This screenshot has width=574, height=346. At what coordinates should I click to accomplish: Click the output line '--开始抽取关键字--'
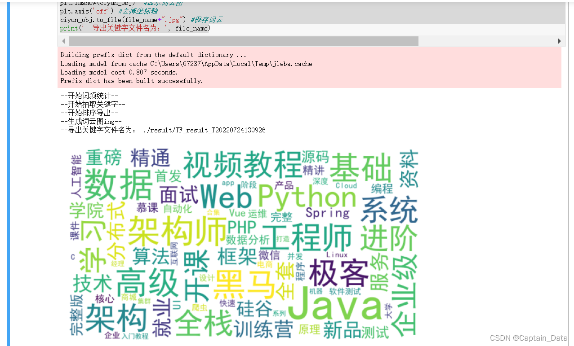93,105
